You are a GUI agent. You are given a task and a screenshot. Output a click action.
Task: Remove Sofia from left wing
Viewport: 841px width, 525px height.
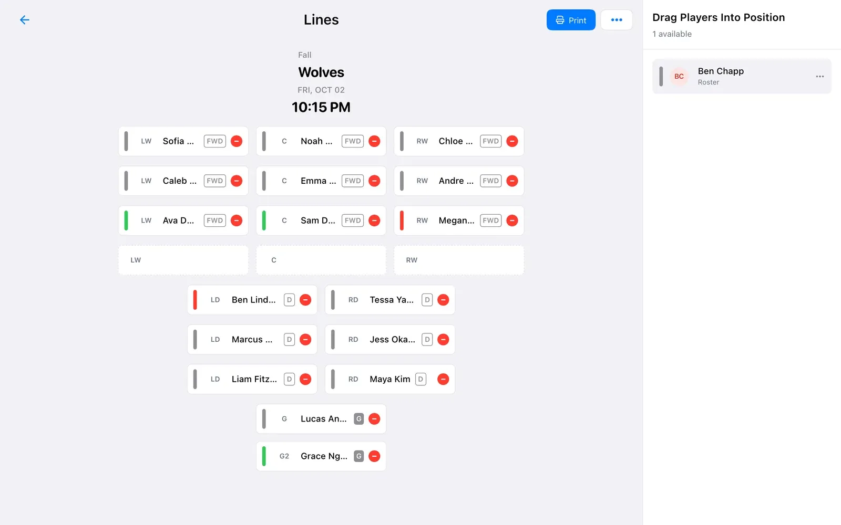tap(237, 141)
